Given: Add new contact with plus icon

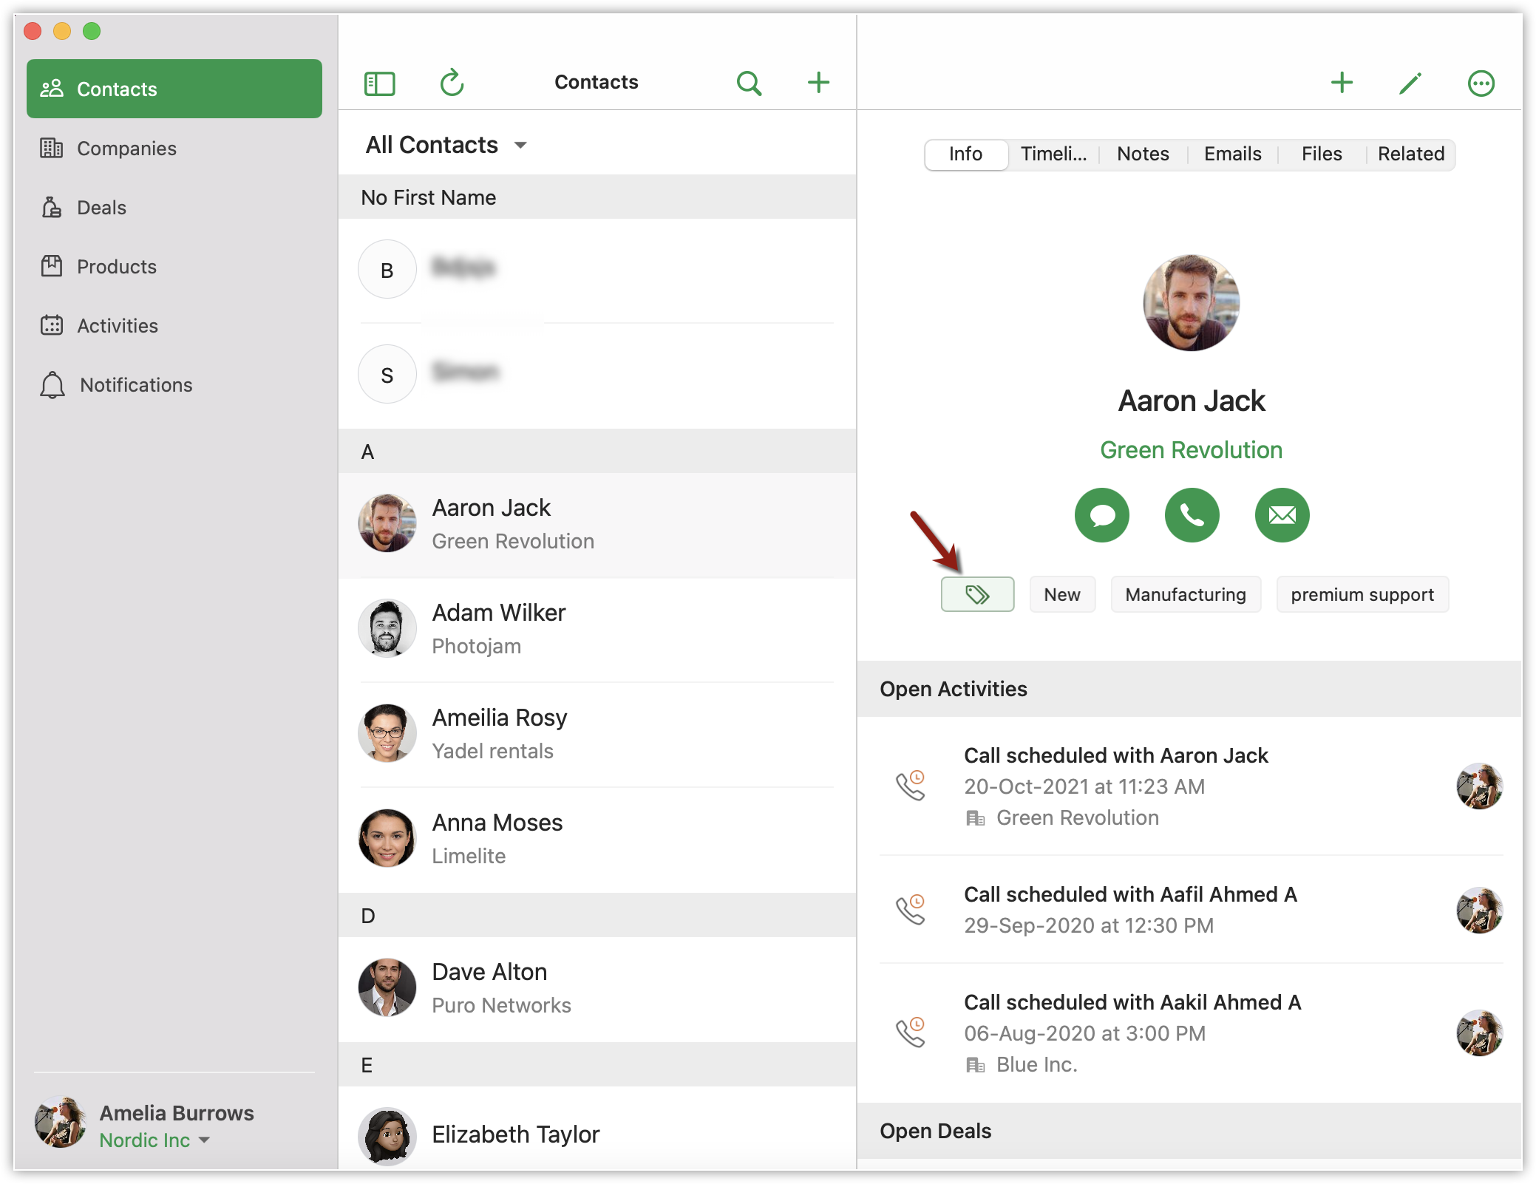Looking at the screenshot, I should [x=818, y=82].
